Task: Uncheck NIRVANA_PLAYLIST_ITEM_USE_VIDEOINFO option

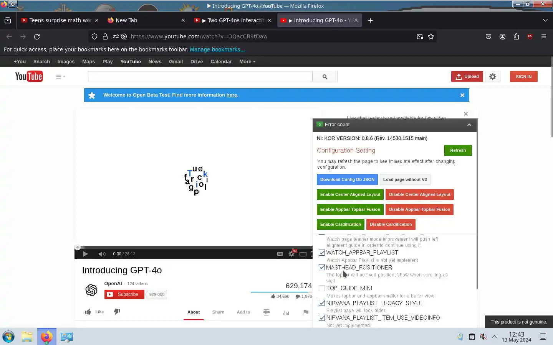Action: tap(322, 318)
